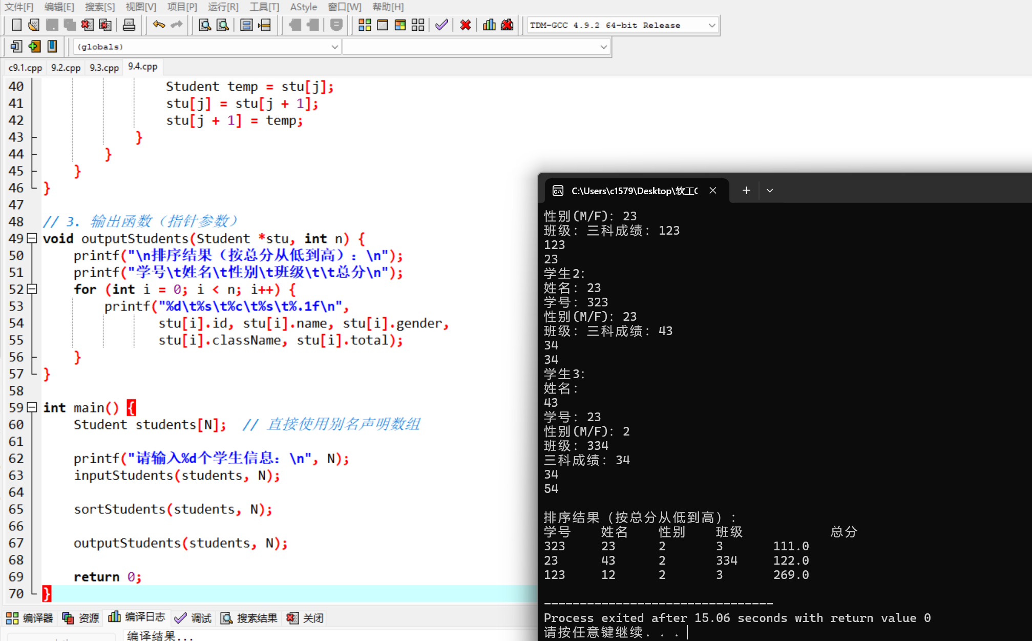Viewport: 1032px width, 641px height.
Task: Expand the (globals) scope dropdown
Action: 334,47
